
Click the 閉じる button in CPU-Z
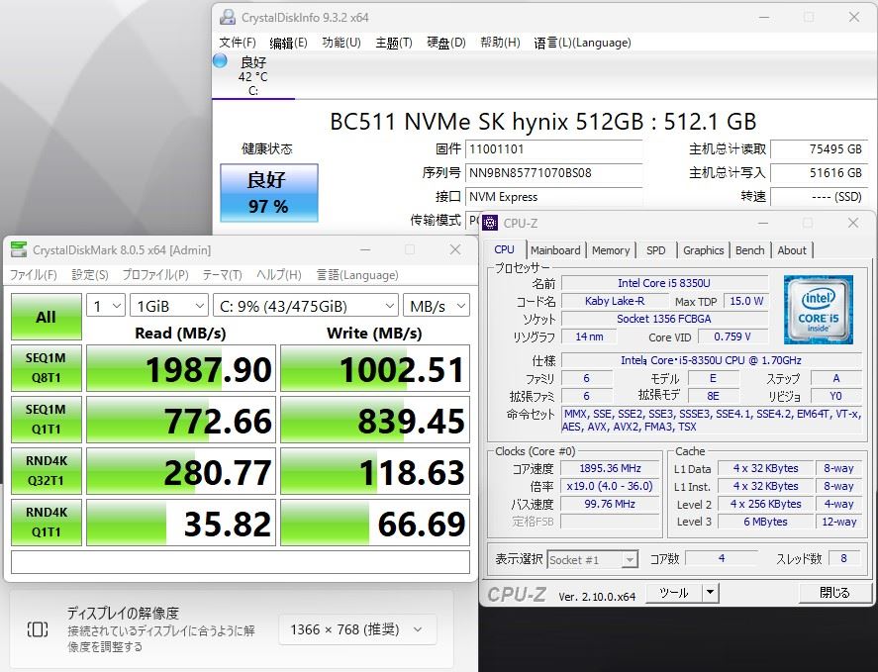(834, 593)
